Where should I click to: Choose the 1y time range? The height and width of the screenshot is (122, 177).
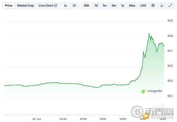(123, 6)
